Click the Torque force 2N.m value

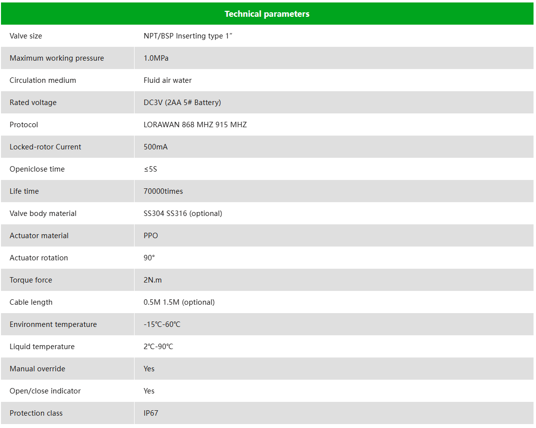(152, 280)
